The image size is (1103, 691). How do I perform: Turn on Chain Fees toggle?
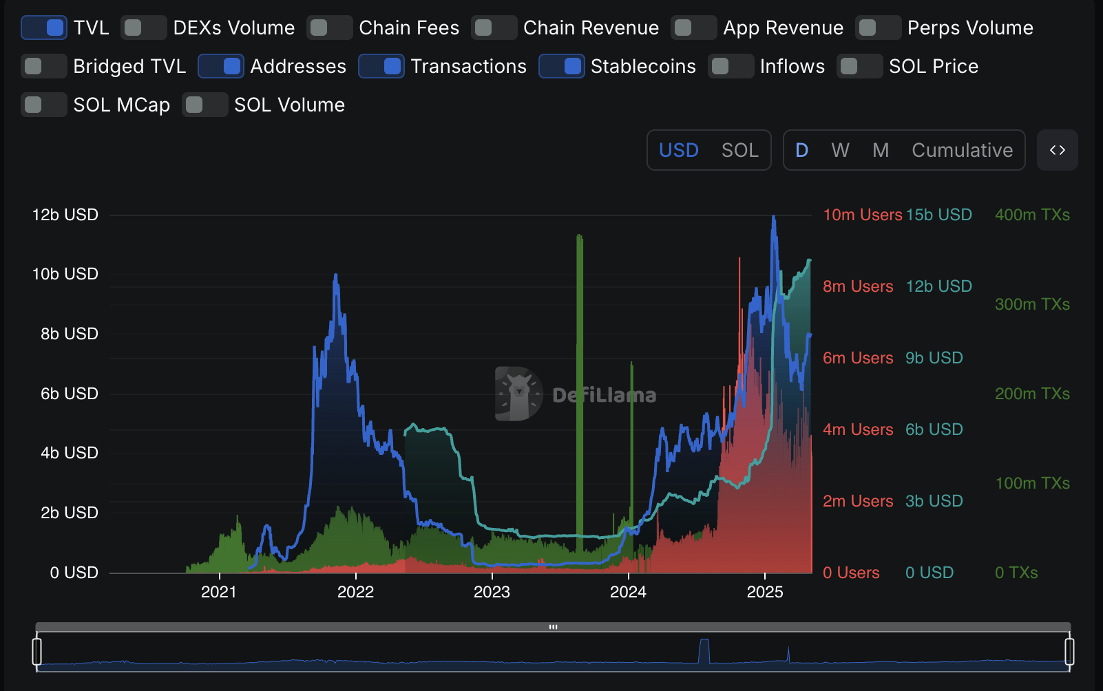329,28
